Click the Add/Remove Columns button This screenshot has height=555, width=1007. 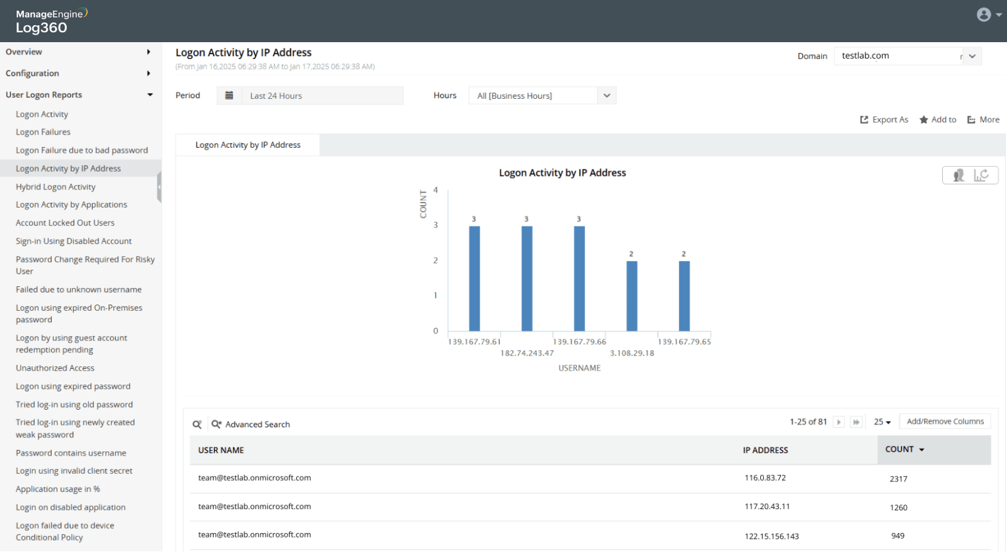click(945, 422)
